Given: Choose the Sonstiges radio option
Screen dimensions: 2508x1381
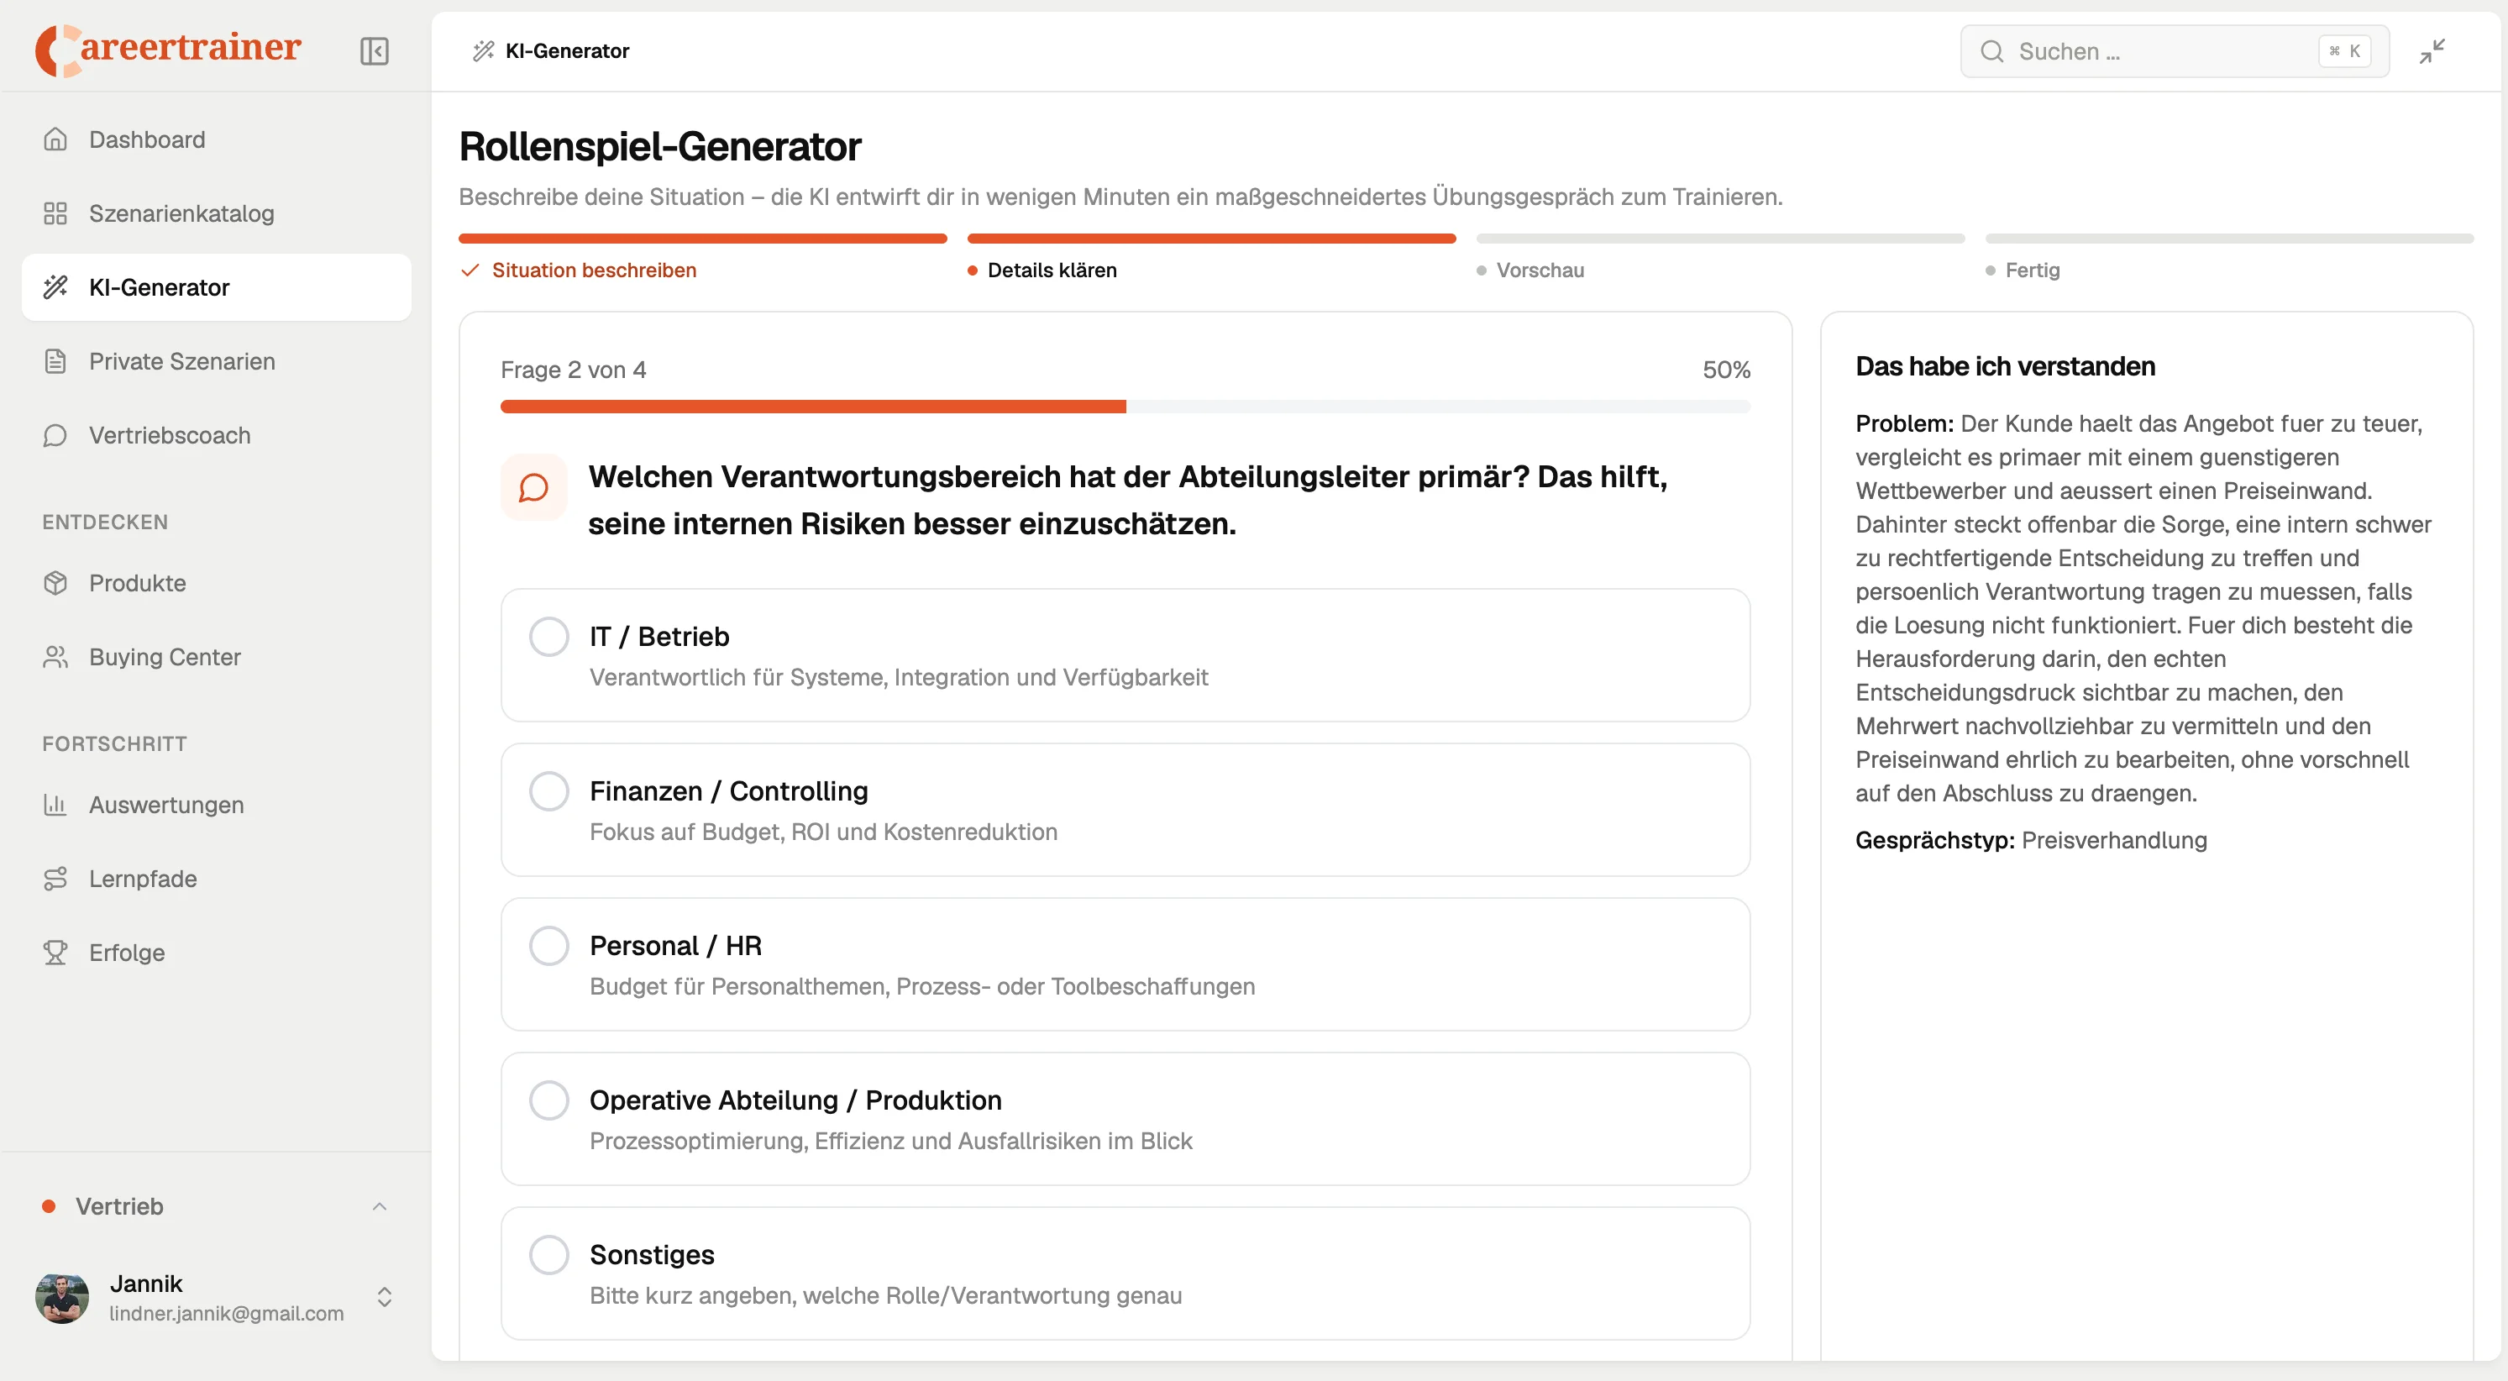Looking at the screenshot, I should coord(549,1254).
